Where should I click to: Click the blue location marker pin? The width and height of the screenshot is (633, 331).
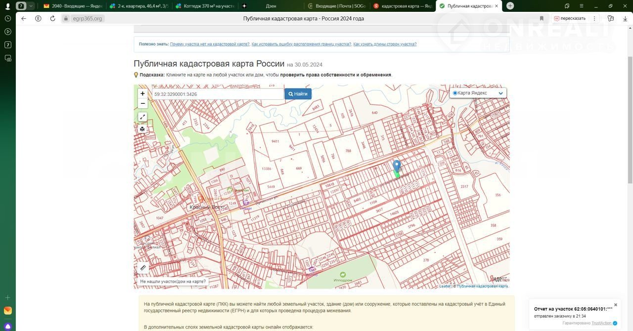pos(396,166)
